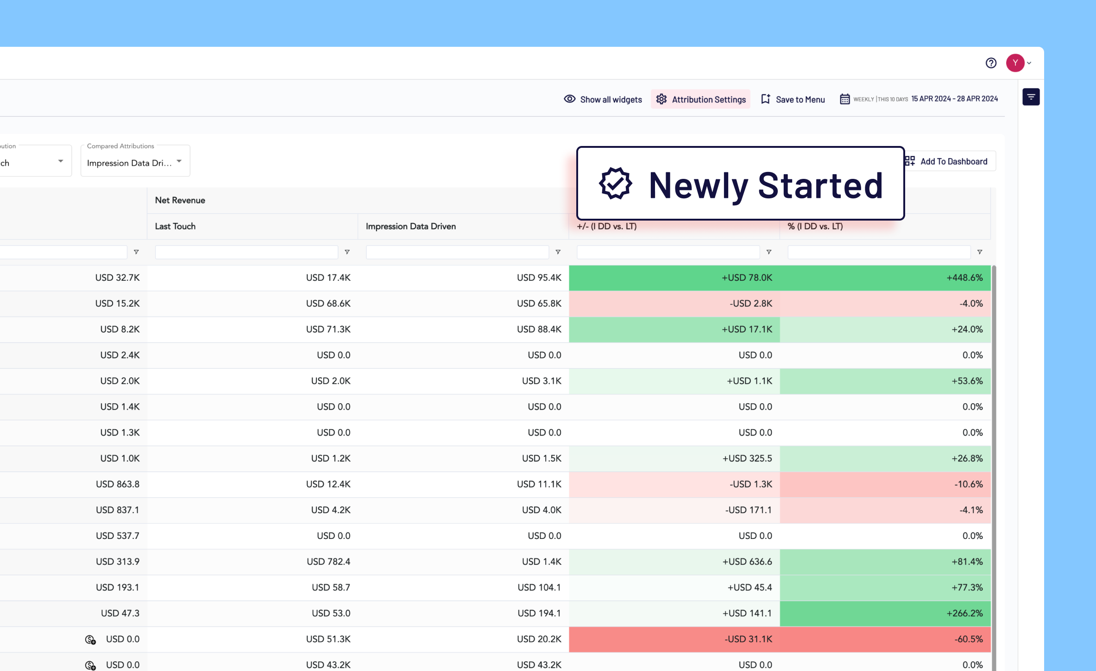
Task: Click the filter panel icon at right edge
Action: [1031, 97]
